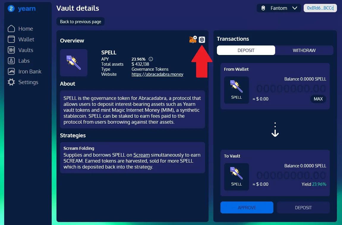Select SPELL token in To Vault

pyautogui.click(x=237, y=177)
